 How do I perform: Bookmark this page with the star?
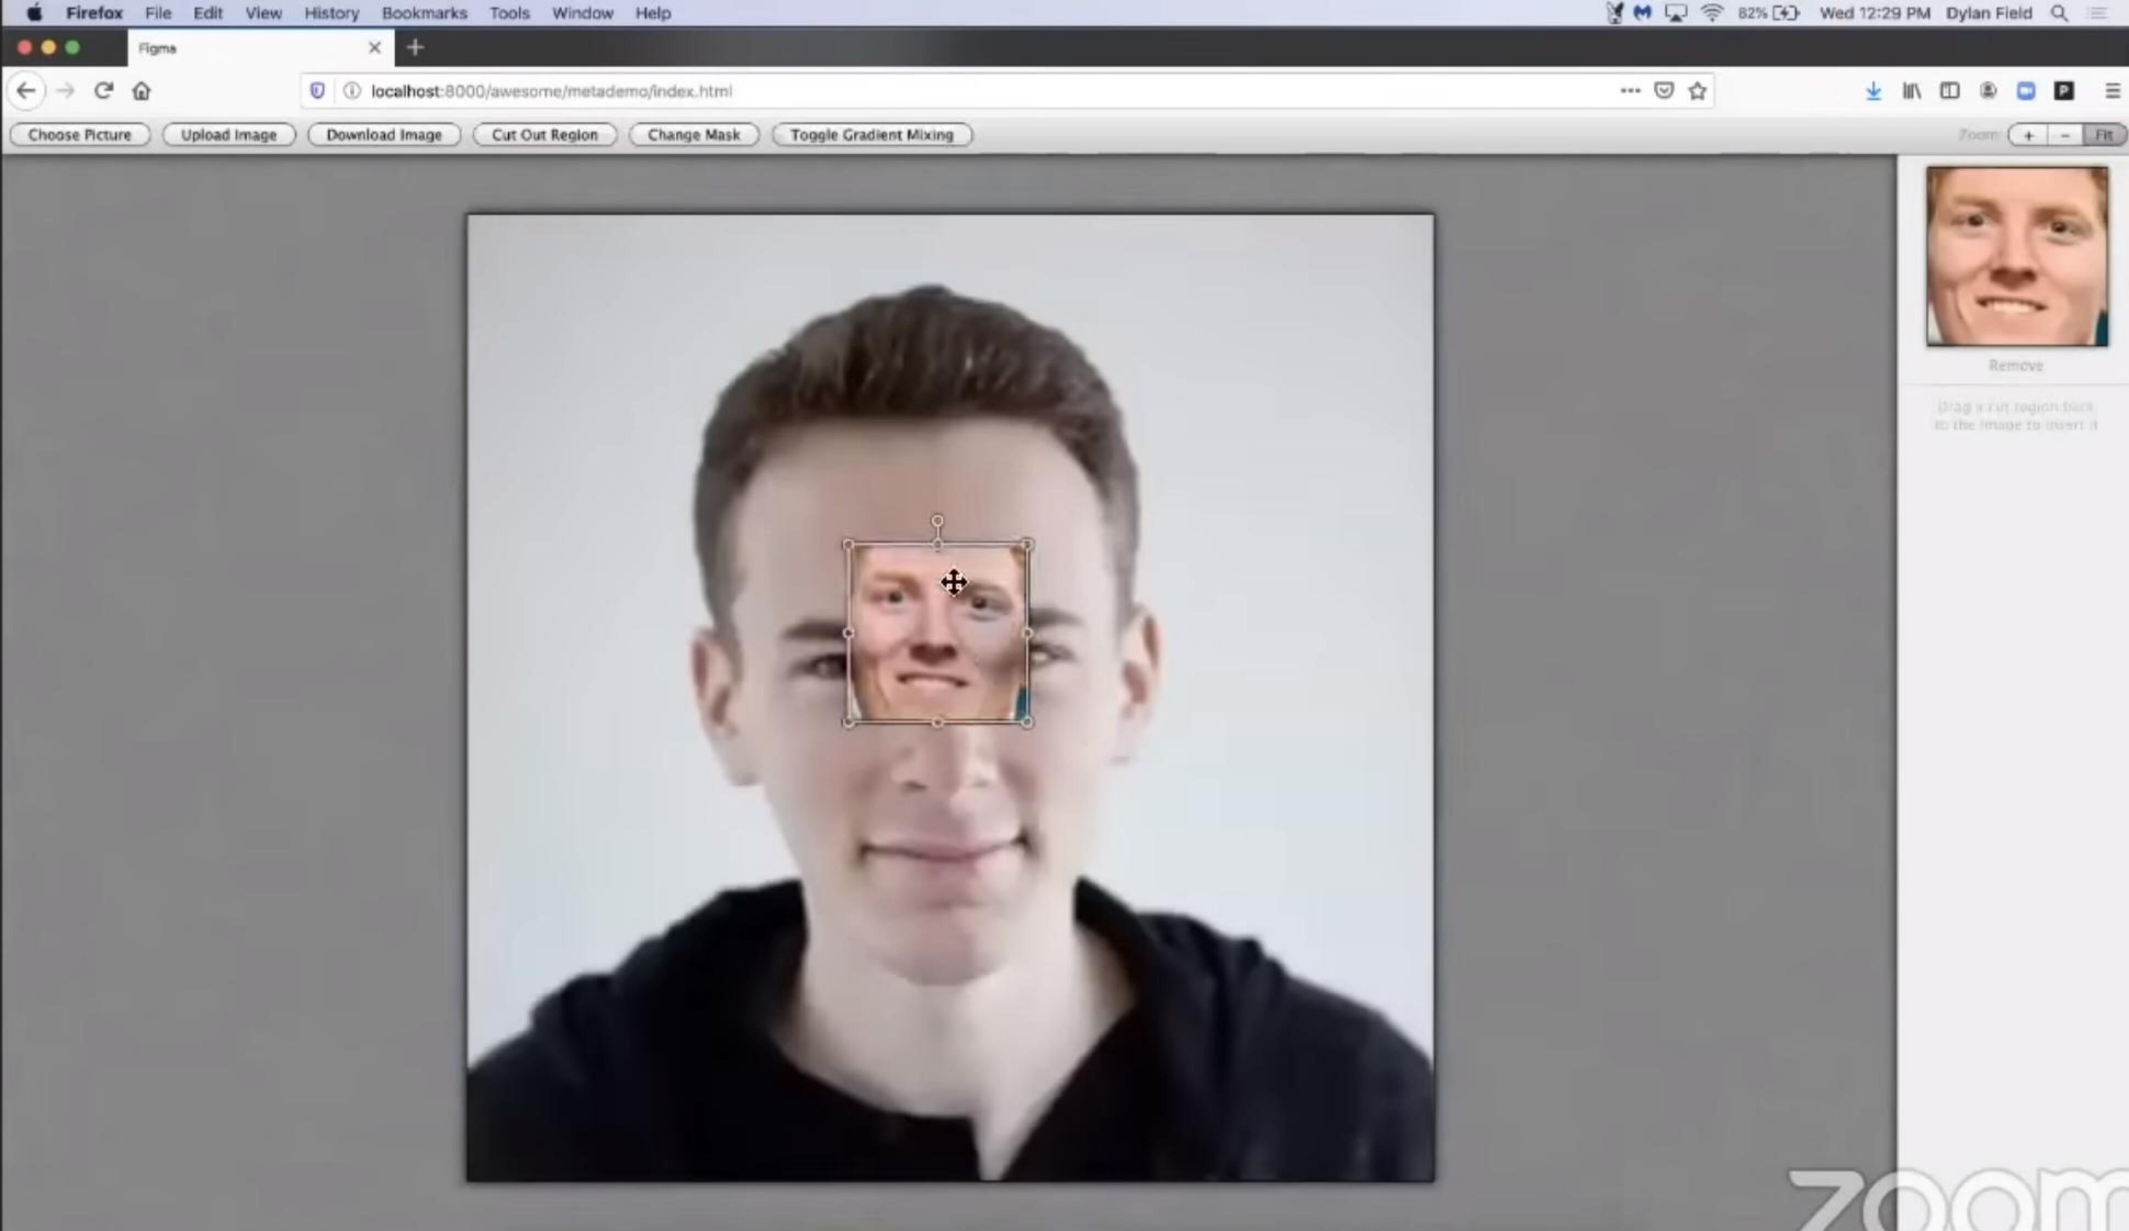(x=1697, y=91)
